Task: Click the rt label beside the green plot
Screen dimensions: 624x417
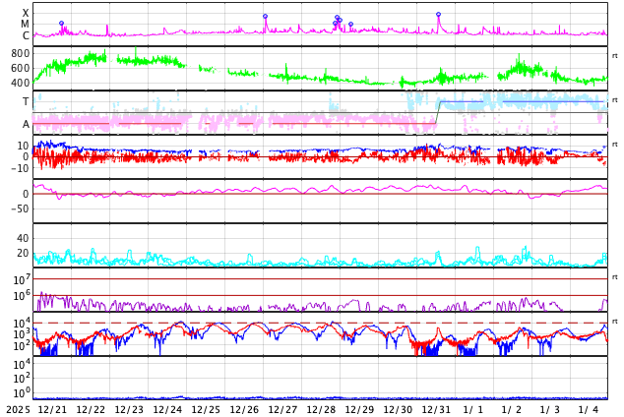Action: click(615, 56)
